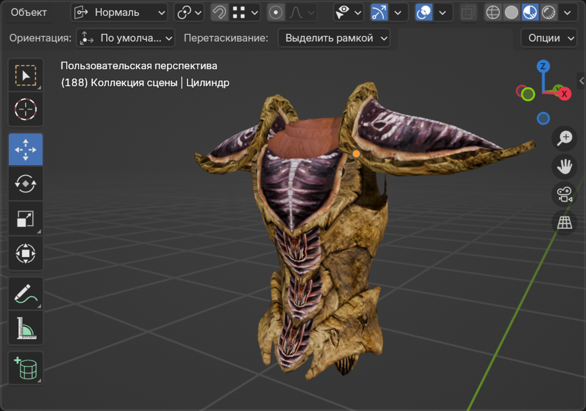Viewport: 586px width, 411px height.
Task: Toggle X-ray display mode
Action: pyautogui.click(x=468, y=12)
